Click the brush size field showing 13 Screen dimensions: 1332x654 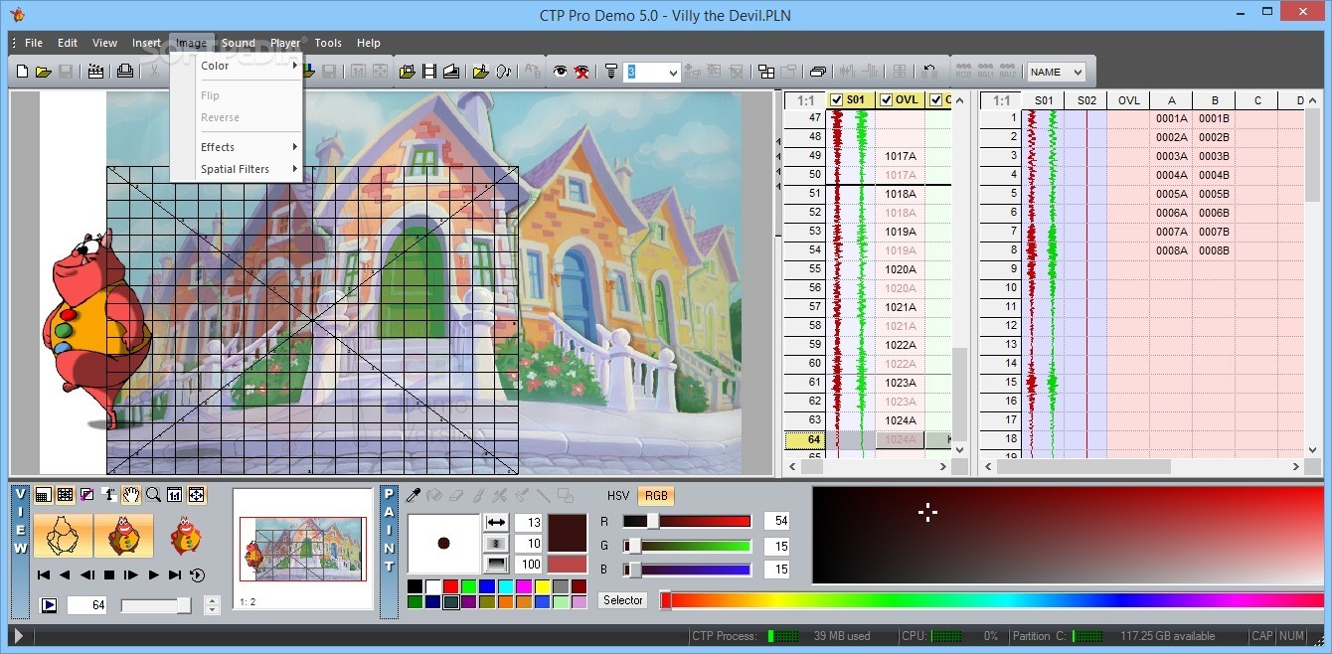tap(528, 523)
